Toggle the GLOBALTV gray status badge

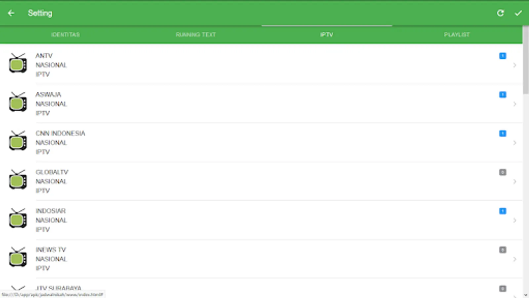coord(503,172)
